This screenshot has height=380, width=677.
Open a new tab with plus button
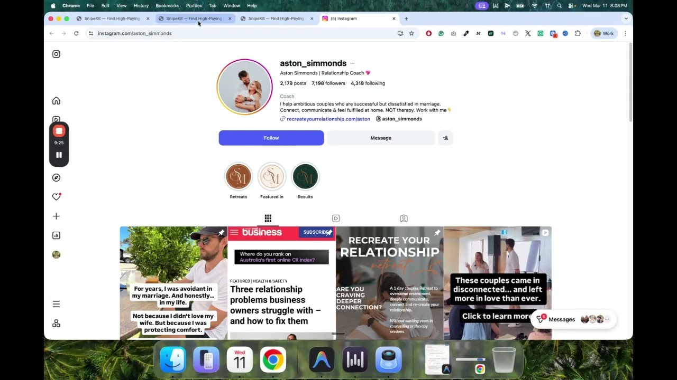406,18
